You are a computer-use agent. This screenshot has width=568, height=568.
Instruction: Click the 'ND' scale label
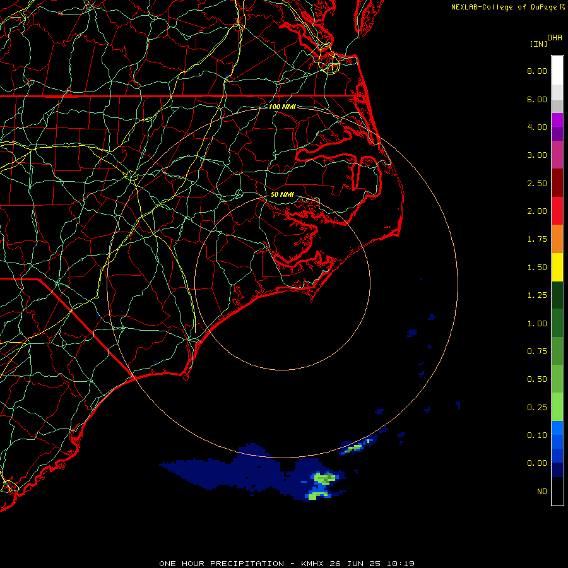542,492
